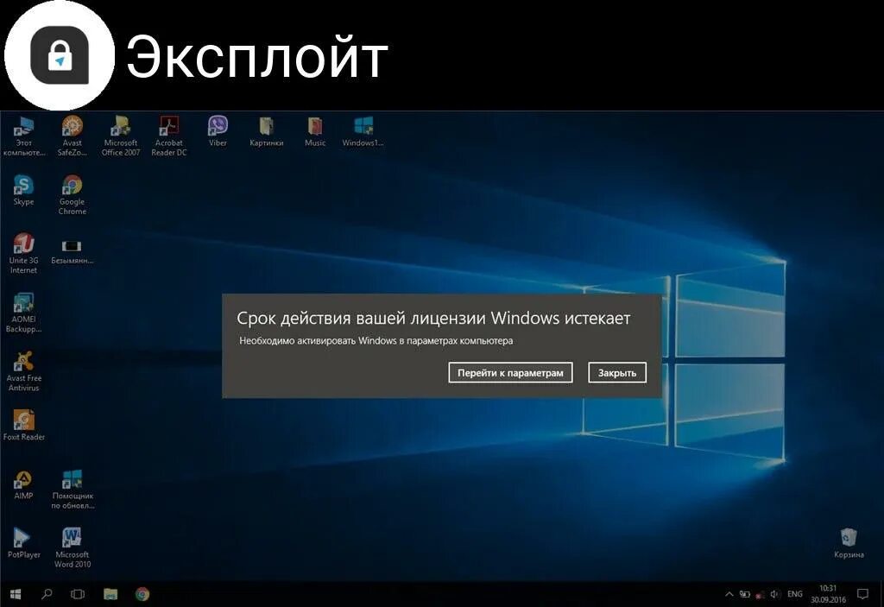Open the 'Корзина' recycle bin icon
Image resolution: width=884 pixels, height=607 pixels.
click(x=849, y=543)
